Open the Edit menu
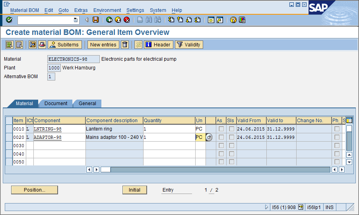The width and height of the screenshot is (359, 215). [49, 10]
